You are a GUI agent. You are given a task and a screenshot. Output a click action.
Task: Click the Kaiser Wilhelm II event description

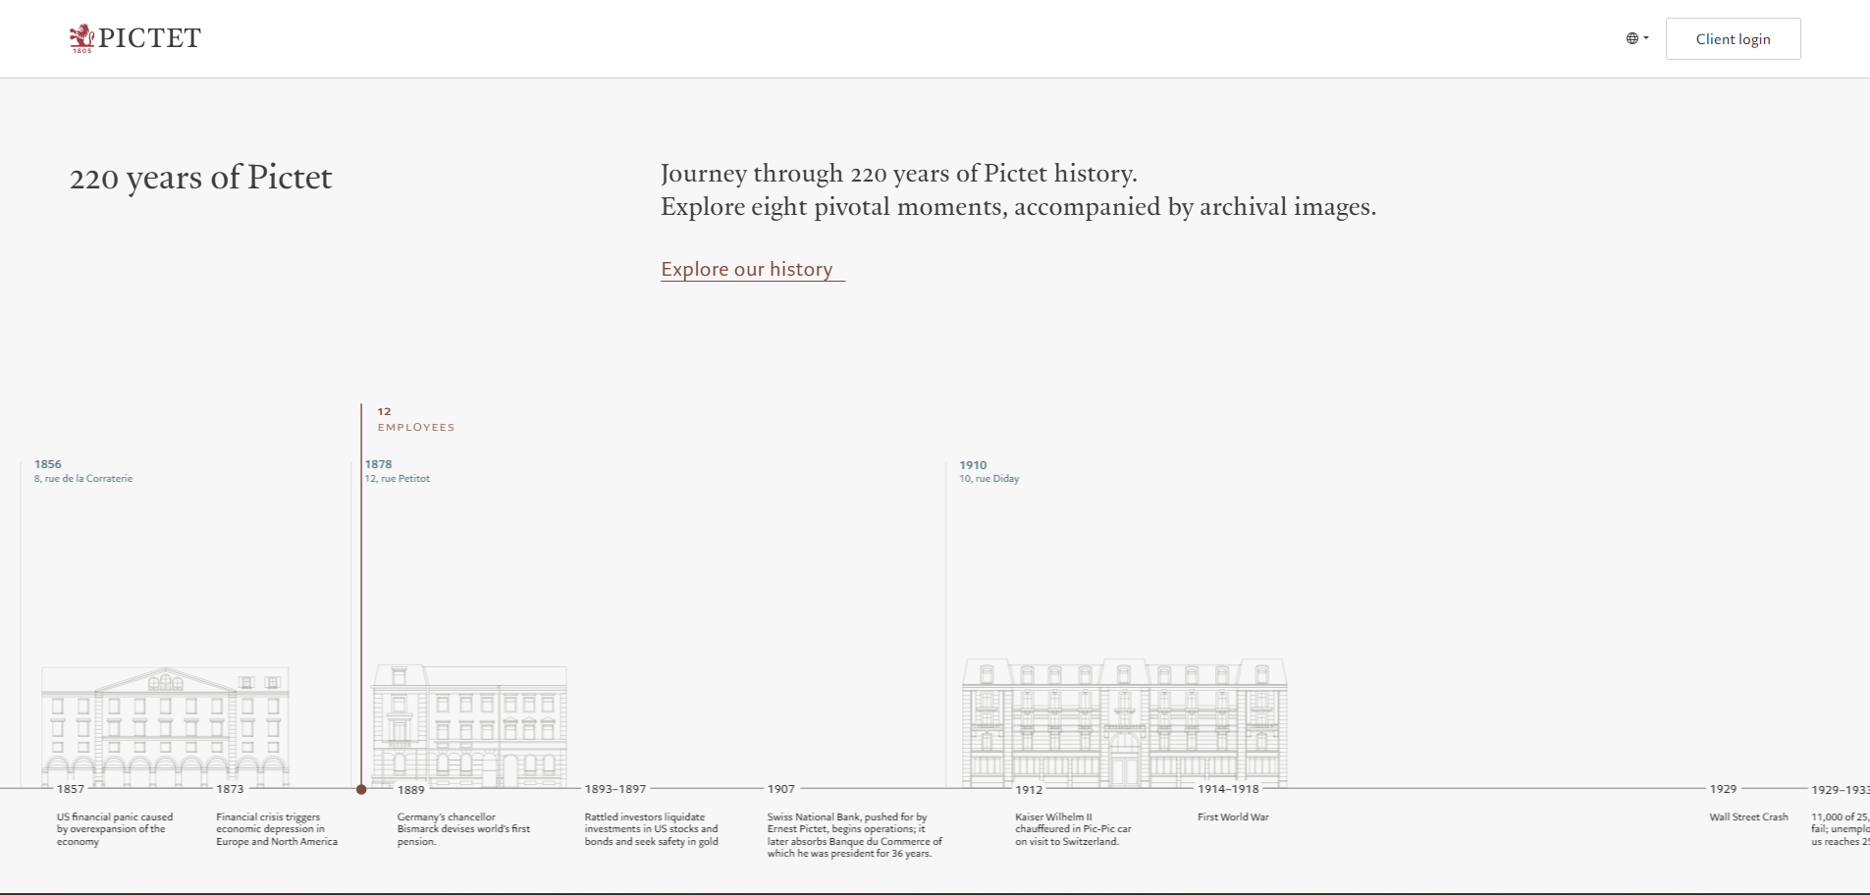[x=1073, y=829]
